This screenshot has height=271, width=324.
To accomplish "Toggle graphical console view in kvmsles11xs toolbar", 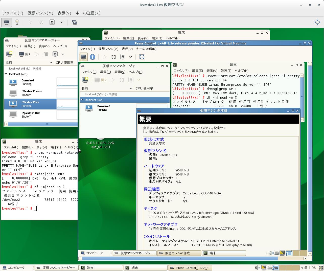I will pyautogui.click(x=7, y=22).
